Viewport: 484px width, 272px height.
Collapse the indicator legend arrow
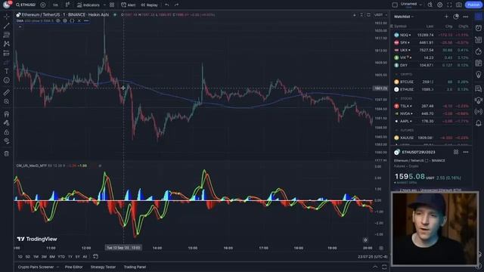(x=20, y=27)
